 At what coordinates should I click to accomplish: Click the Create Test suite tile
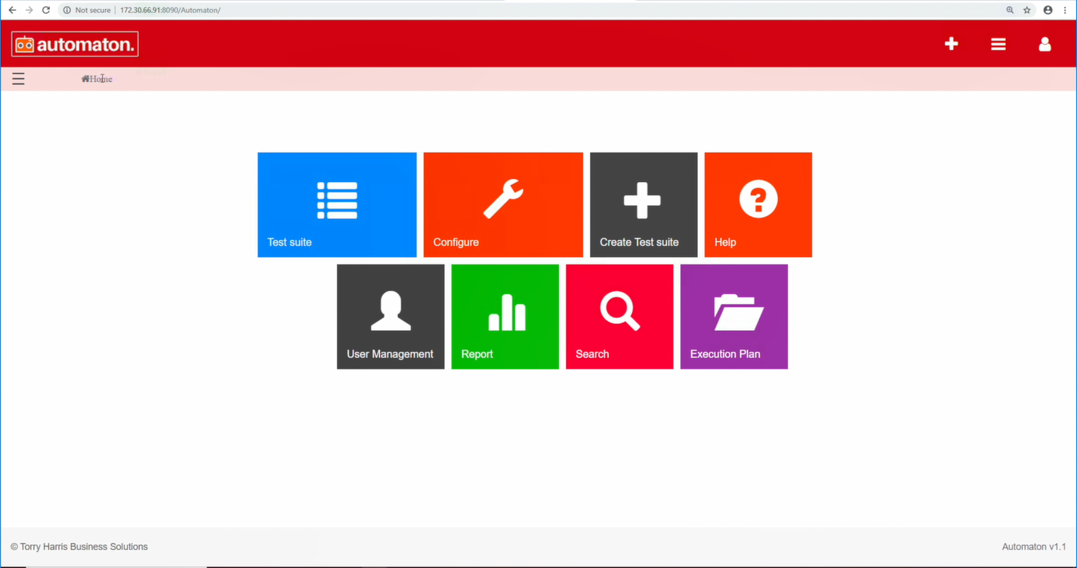pyautogui.click(x=643, y=205)
